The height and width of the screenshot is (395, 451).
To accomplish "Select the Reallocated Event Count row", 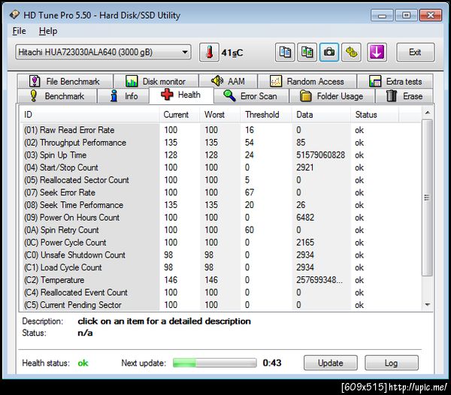I will click(221, 292).
